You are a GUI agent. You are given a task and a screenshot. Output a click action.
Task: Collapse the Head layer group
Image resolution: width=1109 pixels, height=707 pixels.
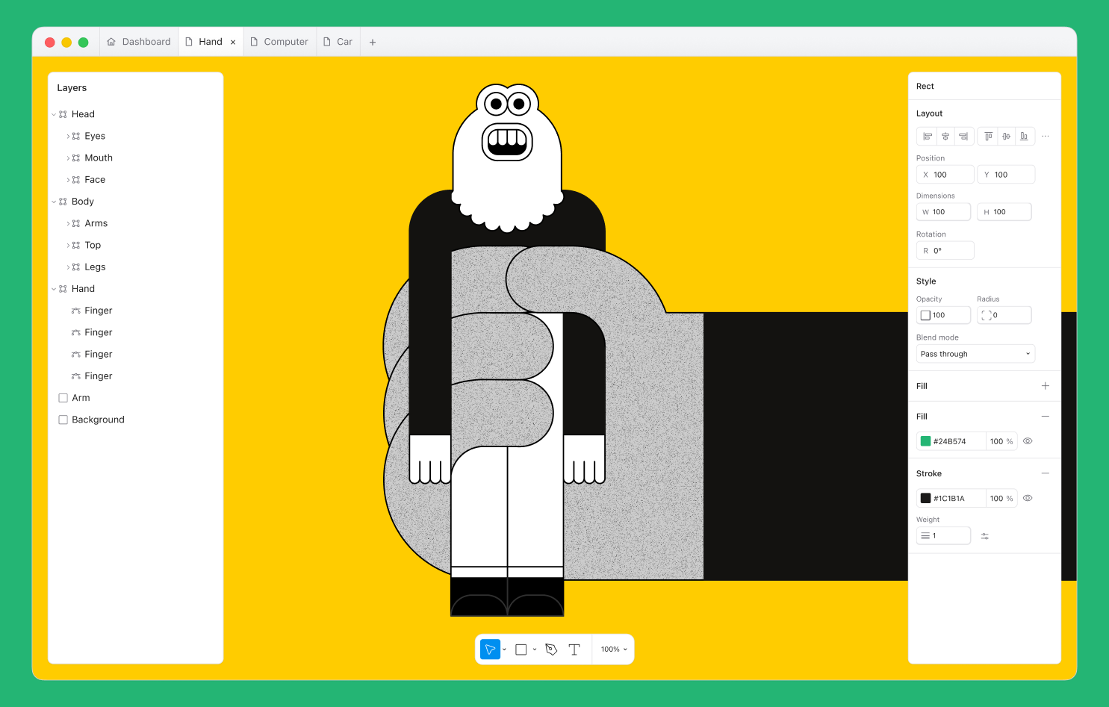[x=54, y=115]
